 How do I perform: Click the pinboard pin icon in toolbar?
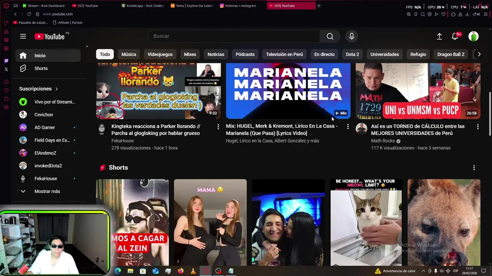[x=416, y=14]
